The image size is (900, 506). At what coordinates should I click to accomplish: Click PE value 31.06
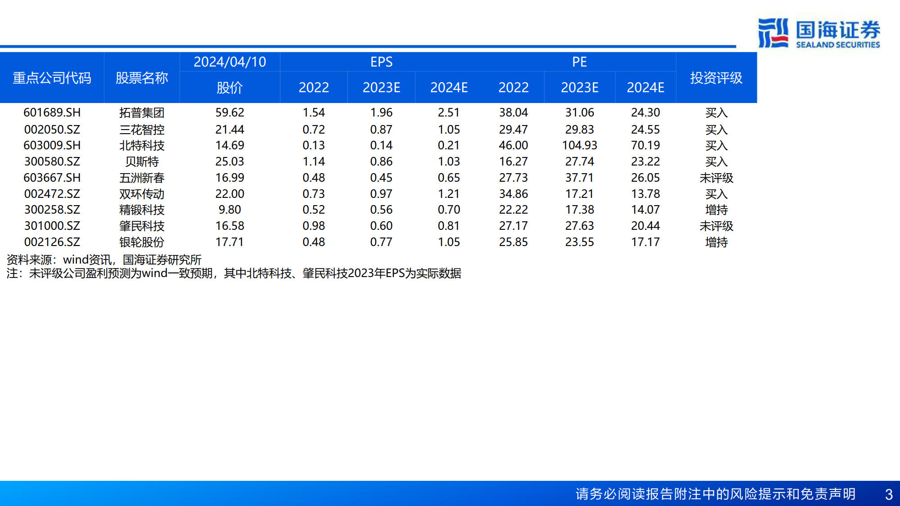(580, 112)
